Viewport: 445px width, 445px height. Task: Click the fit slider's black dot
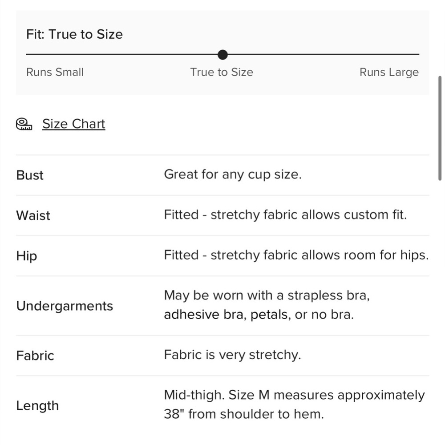pos(223,54)
